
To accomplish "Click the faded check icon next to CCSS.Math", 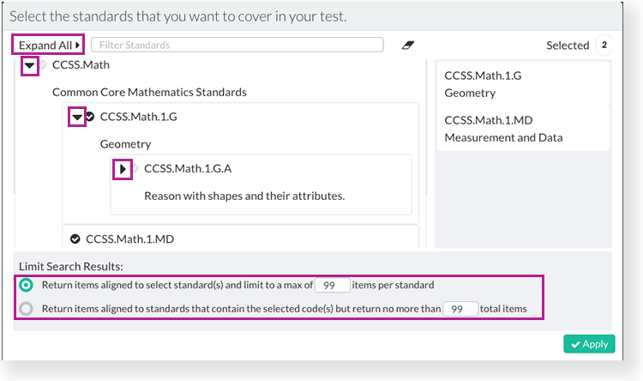I will coord(43,65).
